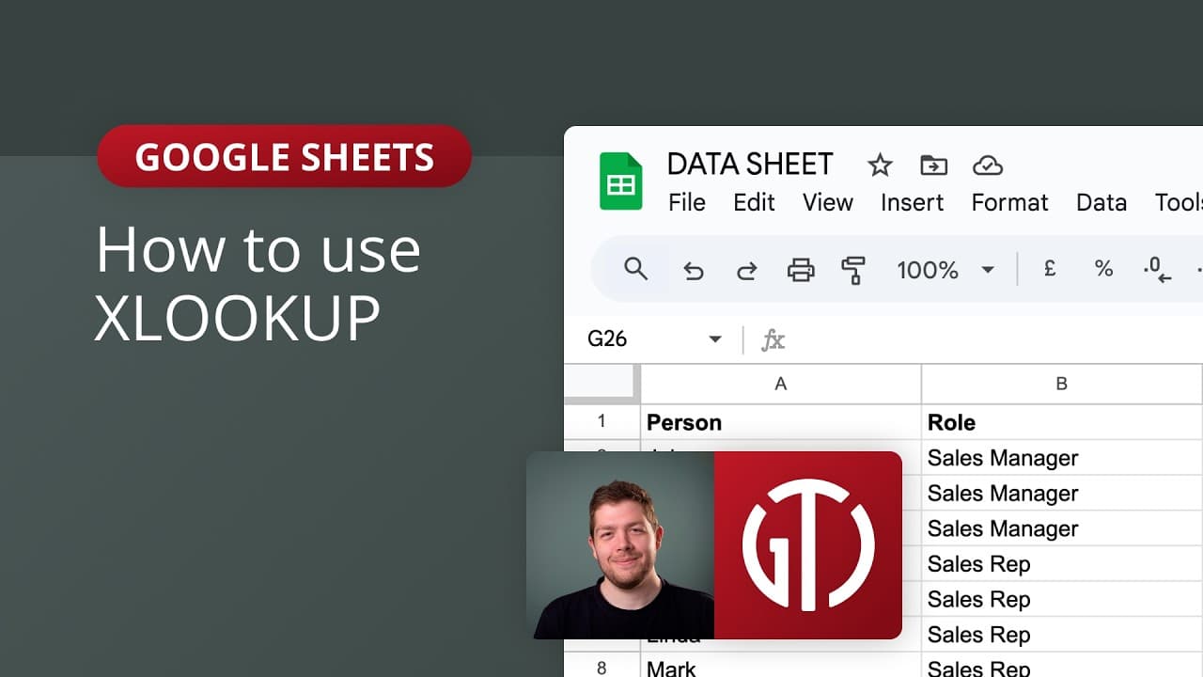Click the Person header cell
The image size is (1203, 677).
click(x=780, y=422)
